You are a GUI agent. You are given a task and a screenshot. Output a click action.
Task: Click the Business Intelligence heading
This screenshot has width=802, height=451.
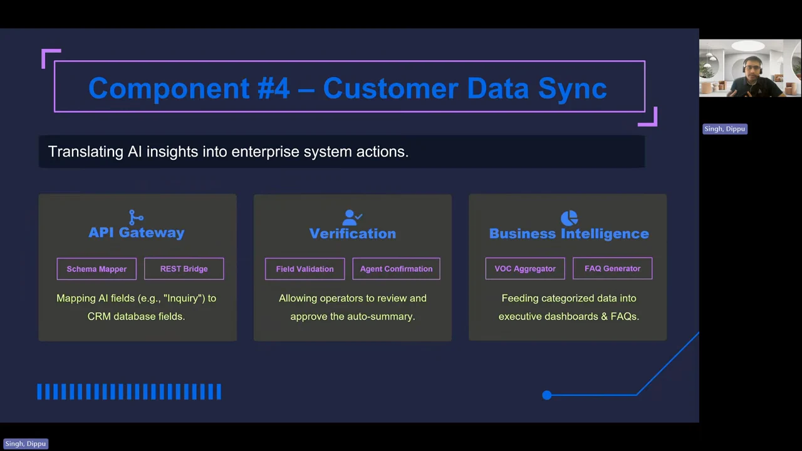pos(569,233)
